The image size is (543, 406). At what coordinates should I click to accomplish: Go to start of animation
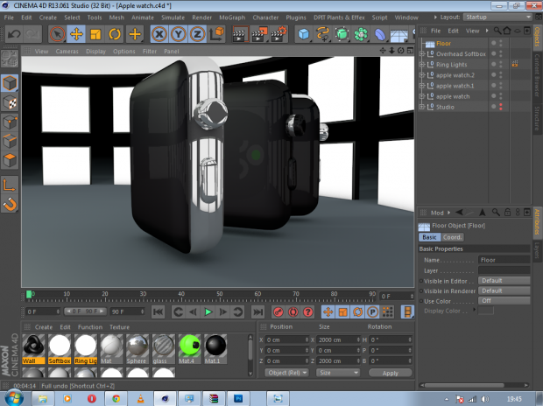[x=159, y=312]
